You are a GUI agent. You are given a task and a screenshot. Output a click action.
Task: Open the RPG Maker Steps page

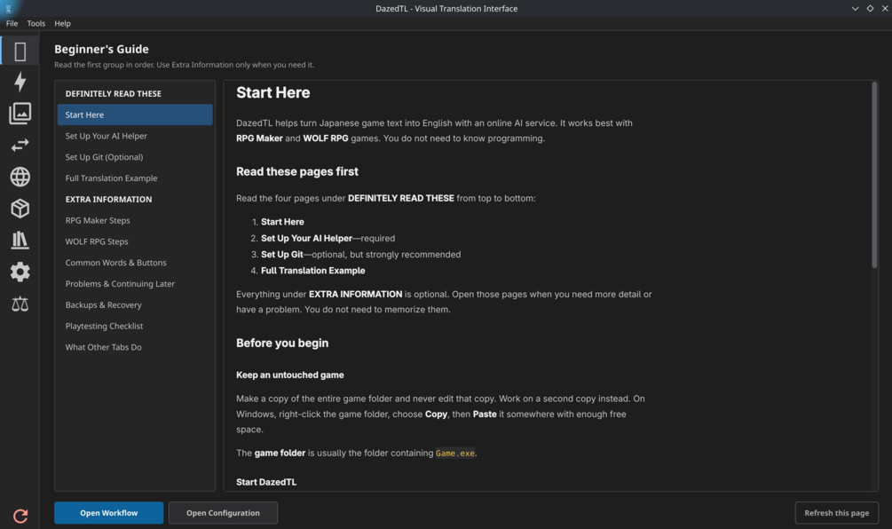pyautogui.click(x=135, y=220)
